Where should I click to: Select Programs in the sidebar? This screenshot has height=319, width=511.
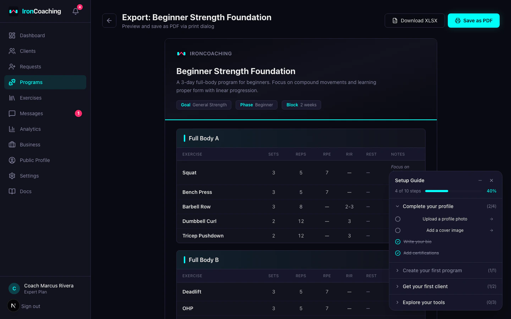[x=45, y=82]
